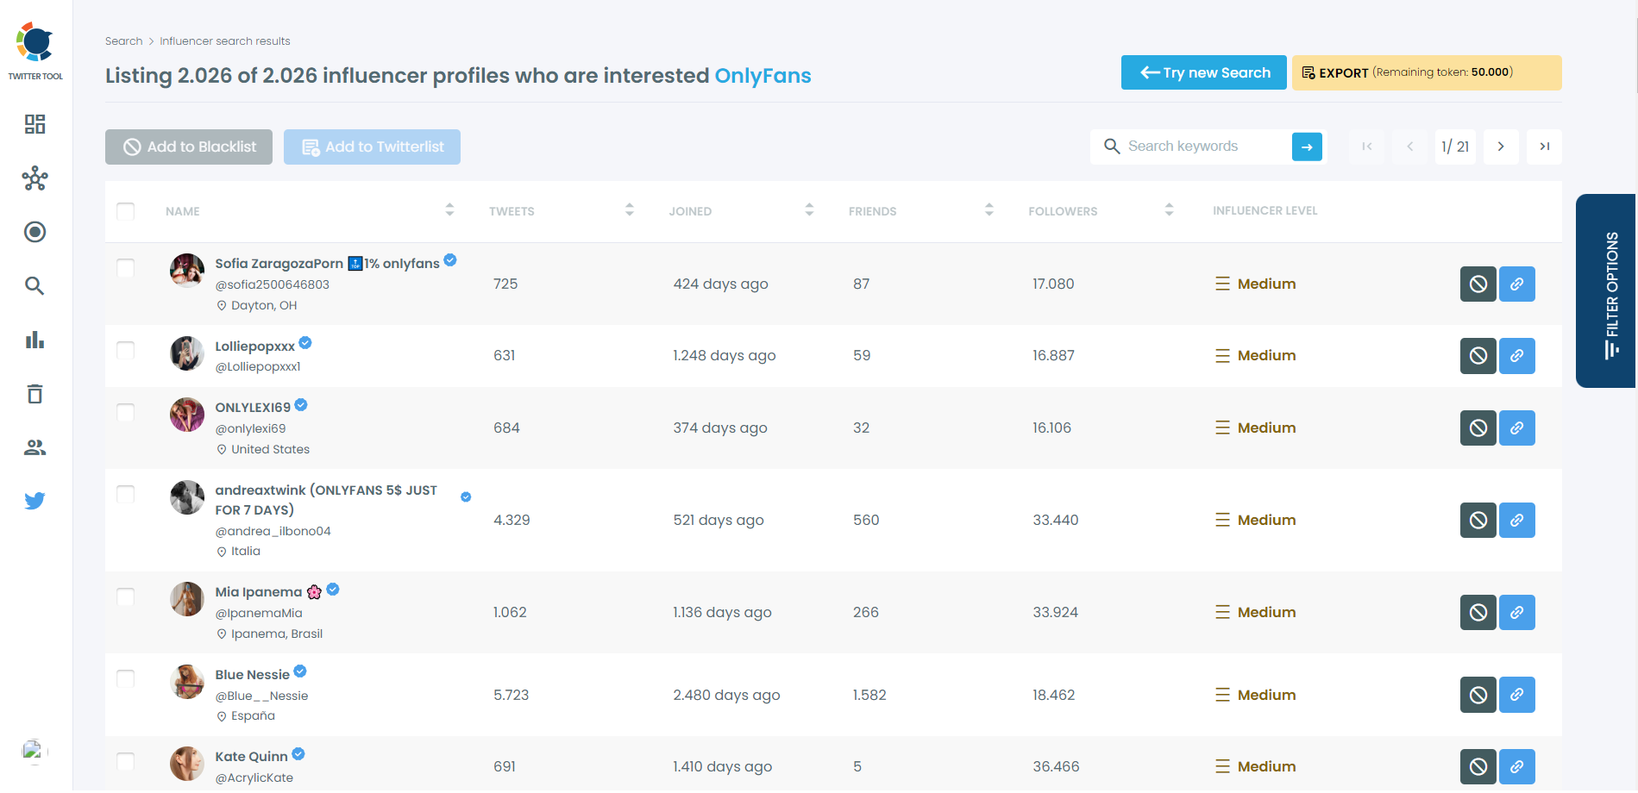Image resolution: width=1638 pixels, height=793 pixels.
Task: Click the @onlylexi69 handle text
Action: coord(250,428)
